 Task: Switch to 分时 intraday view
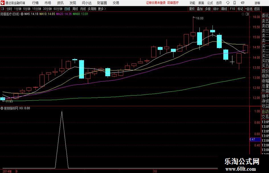[x=9, y=9]
